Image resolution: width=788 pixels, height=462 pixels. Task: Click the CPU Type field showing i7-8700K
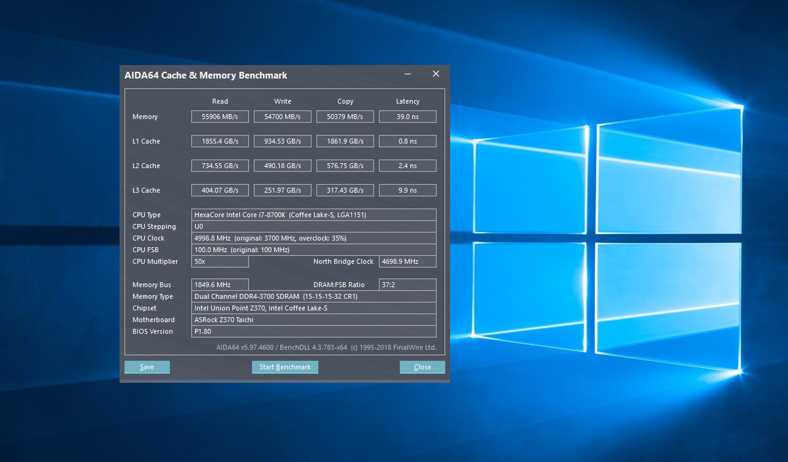coord(314,215)
